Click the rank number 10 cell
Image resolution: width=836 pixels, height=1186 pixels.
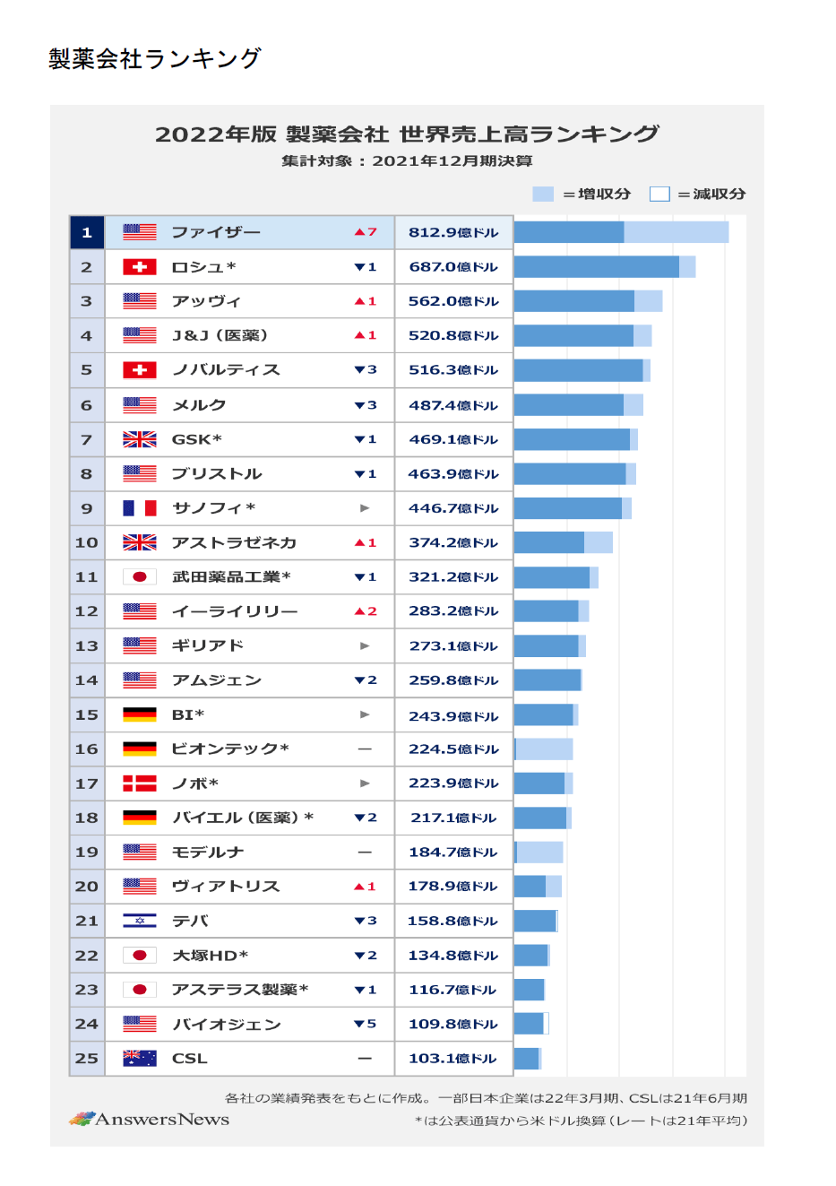click(87, 542)
